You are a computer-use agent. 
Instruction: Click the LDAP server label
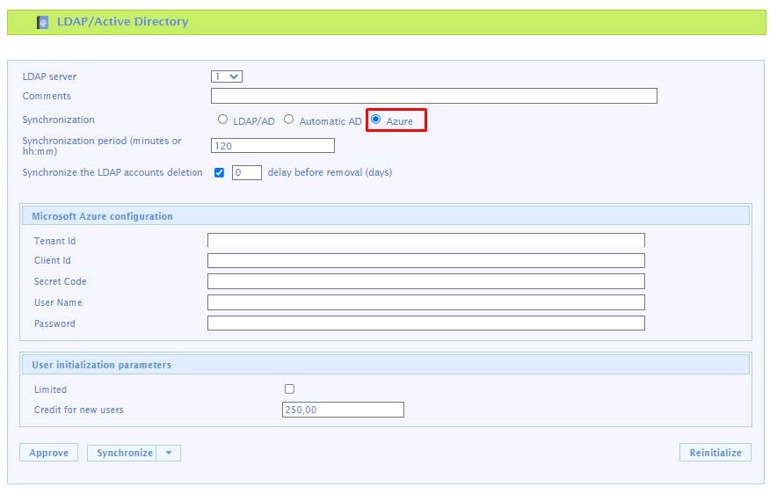(49, 76)
